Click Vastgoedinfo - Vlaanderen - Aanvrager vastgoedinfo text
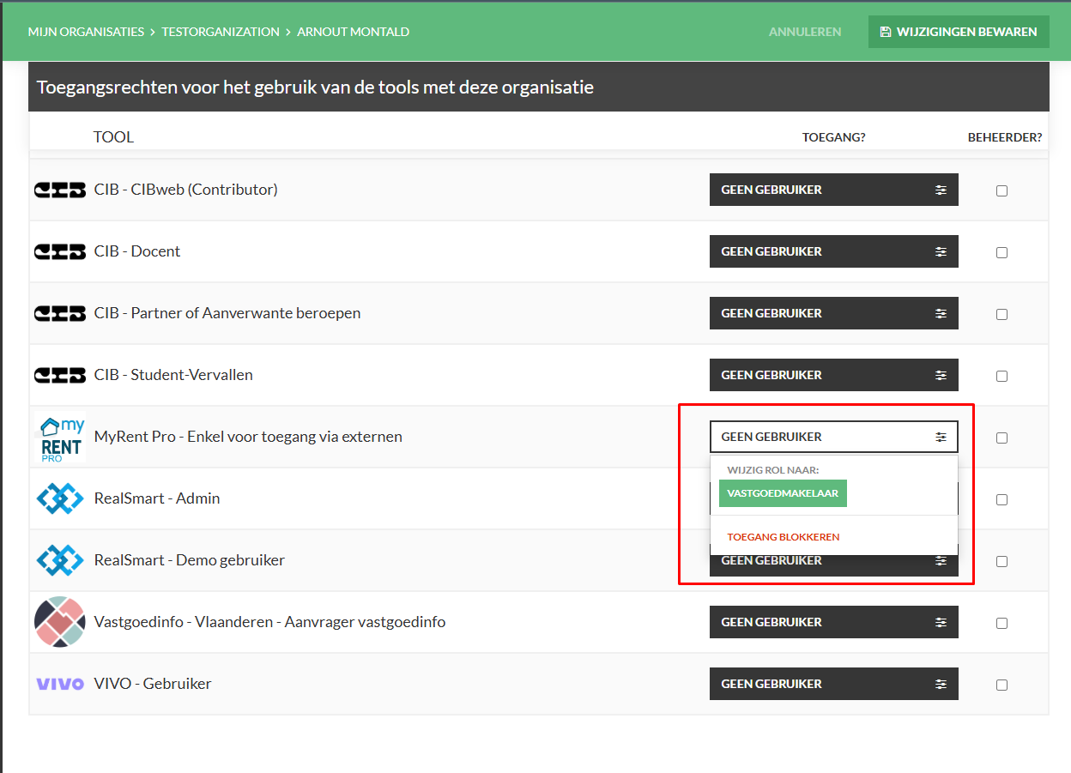 pos(269,622)
